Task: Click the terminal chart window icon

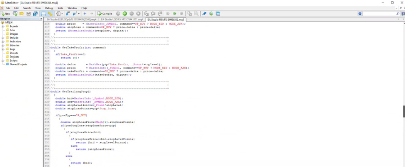Action: pyautogui.click(x=218, y=14)
